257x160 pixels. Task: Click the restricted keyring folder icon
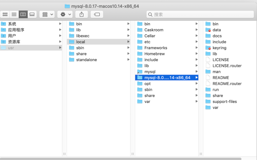(208, 48)
